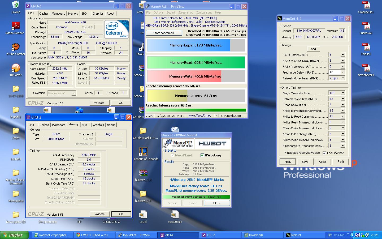Click the Intel Celeron logo in CPU-Z
Image resolution: width=382 pixels, height=239 pixels.
point(116,29)
